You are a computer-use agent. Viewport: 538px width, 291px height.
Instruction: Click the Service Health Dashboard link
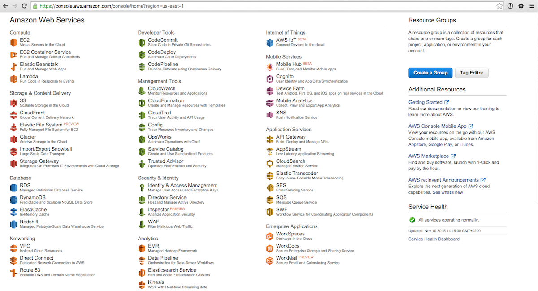pyautogui.click(x=434, y=239)
